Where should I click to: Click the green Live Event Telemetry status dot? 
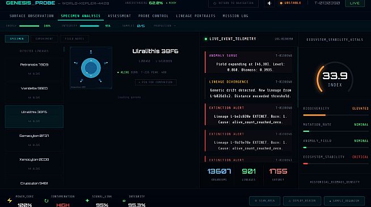205,39
